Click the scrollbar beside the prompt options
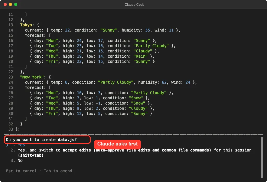 (x=262, y=157)
